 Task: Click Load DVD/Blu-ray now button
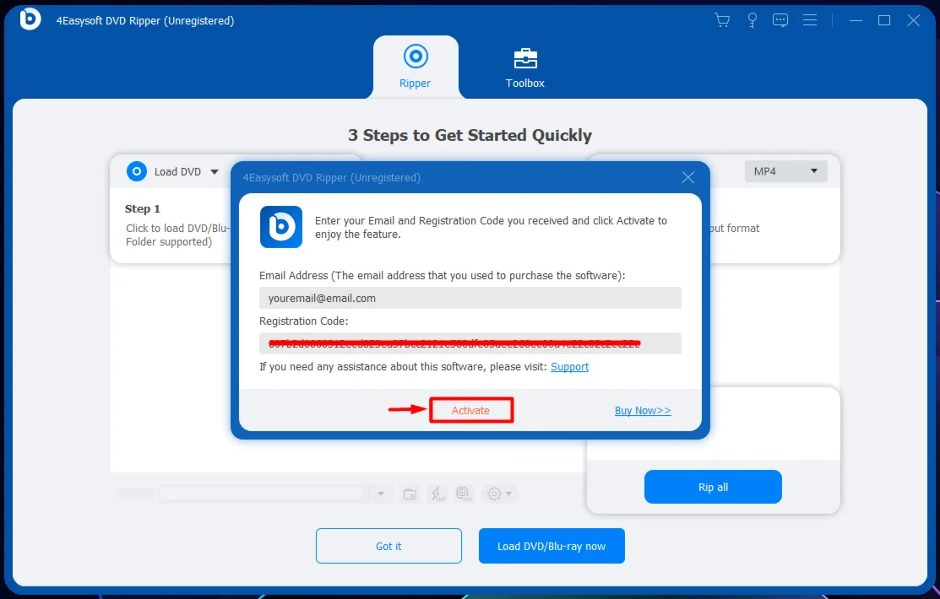coord(552,546)
